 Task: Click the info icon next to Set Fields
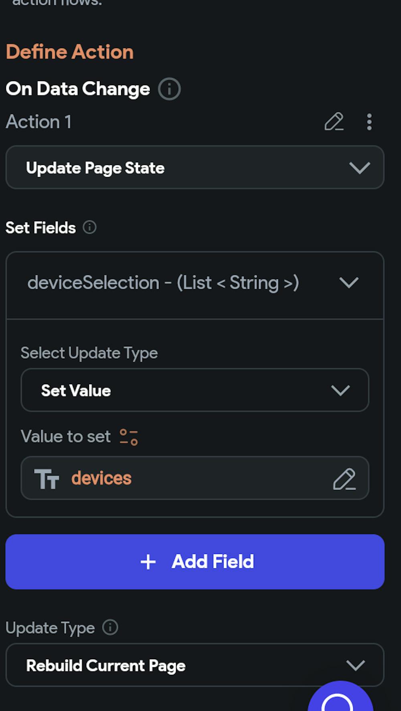tap(89, 228)
